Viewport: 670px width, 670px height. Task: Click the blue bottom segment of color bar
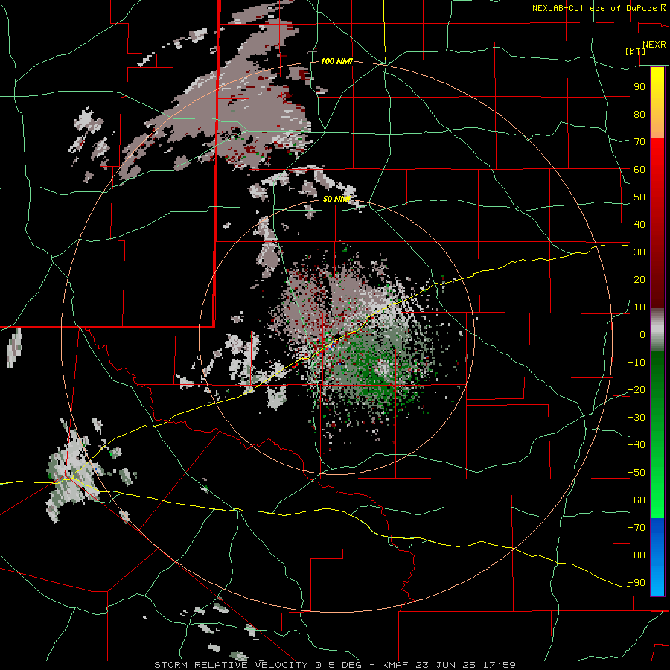[x=657, y=557]
